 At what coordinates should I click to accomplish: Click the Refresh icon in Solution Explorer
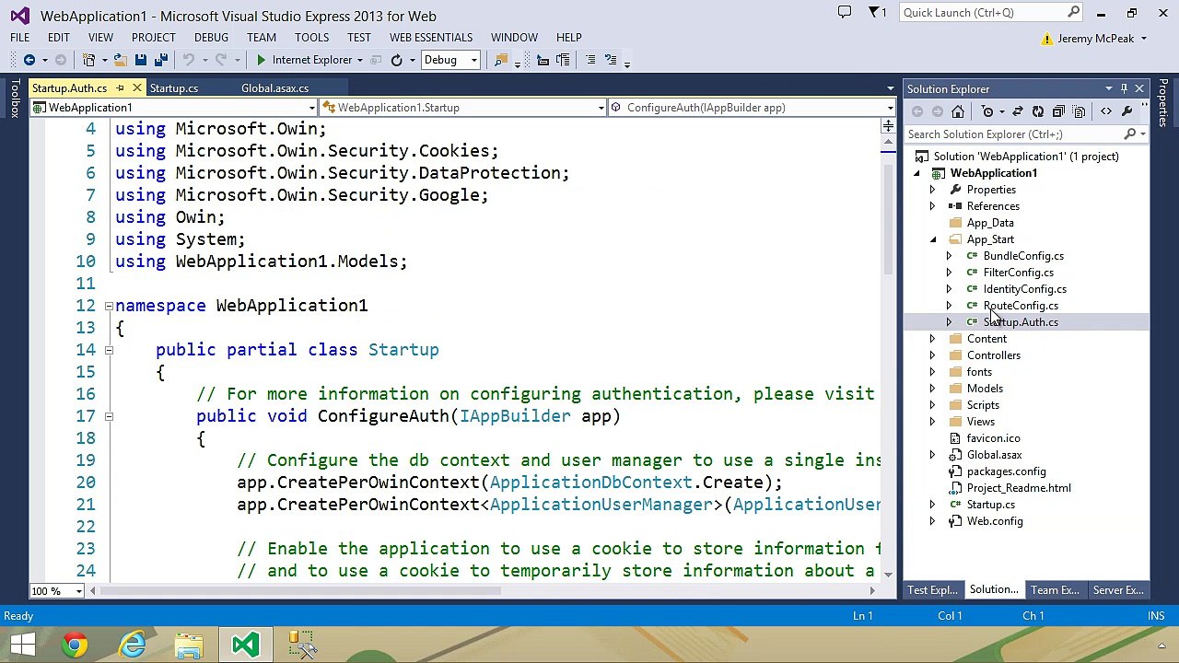(x=1038, y=111)
